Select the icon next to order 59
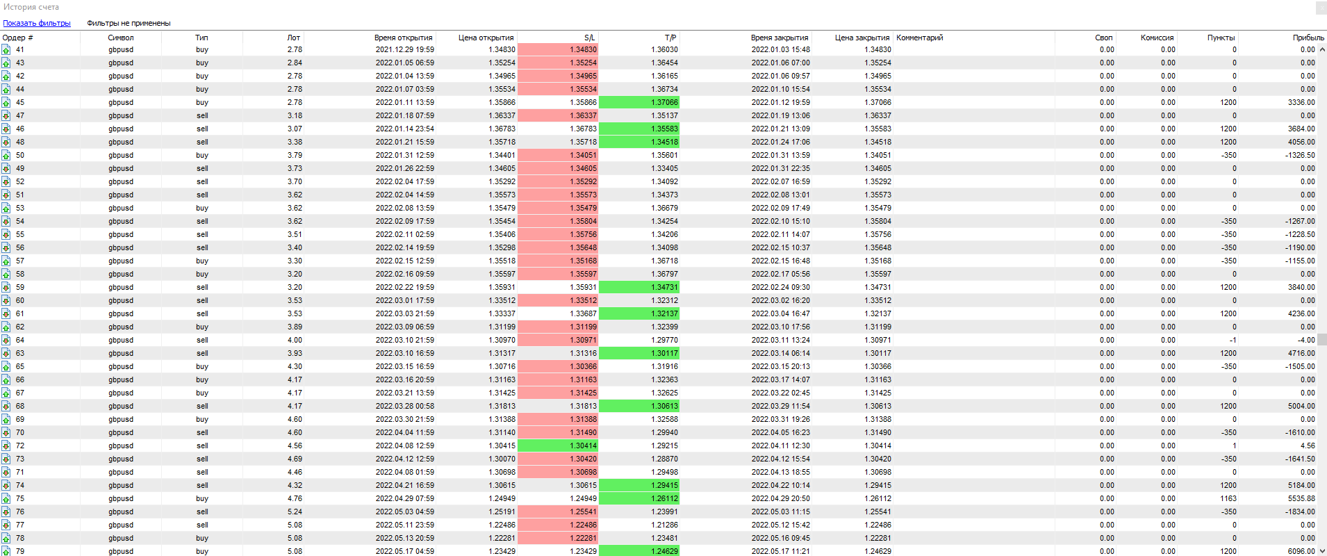The image size is (1327, 556). point(6,288)
